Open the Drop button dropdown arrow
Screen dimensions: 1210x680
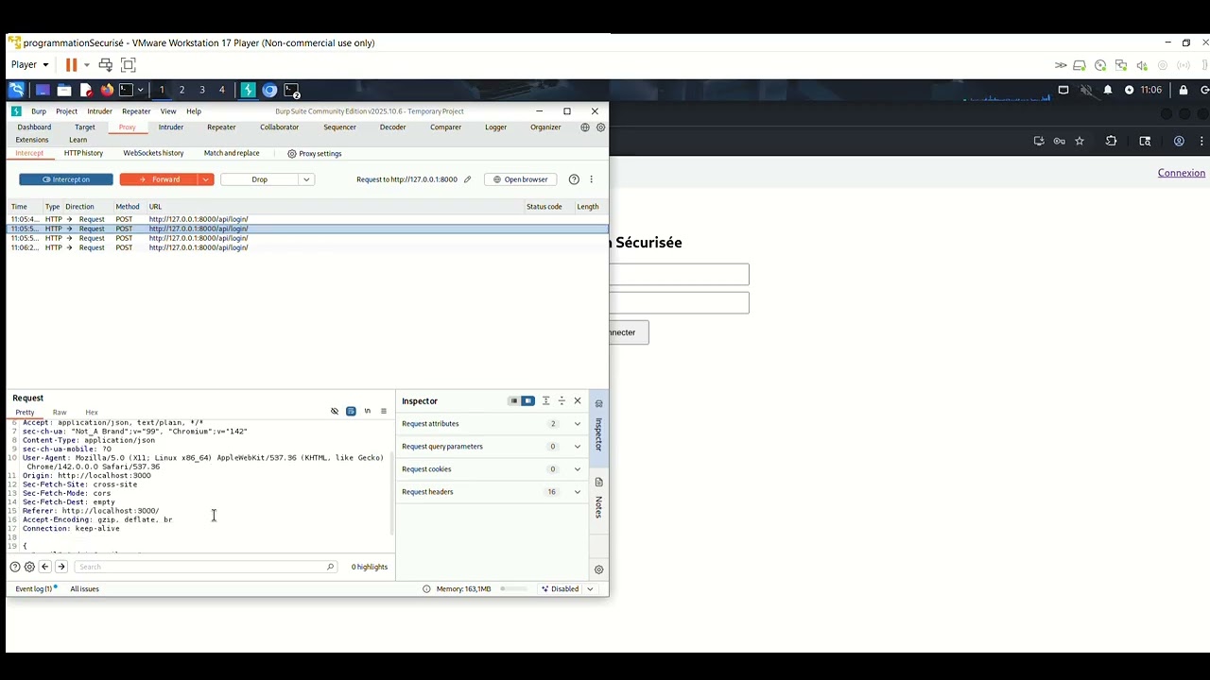(306, 179)
